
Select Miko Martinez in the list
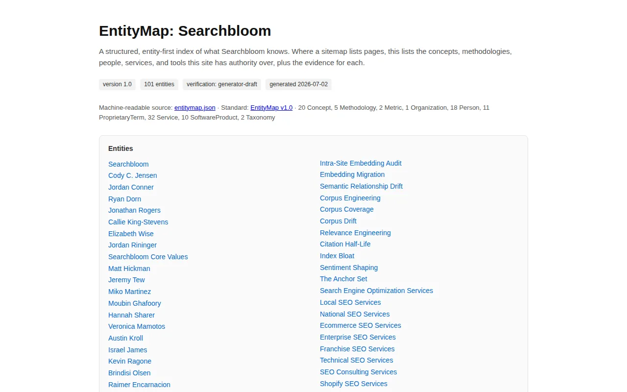[129, 292]
